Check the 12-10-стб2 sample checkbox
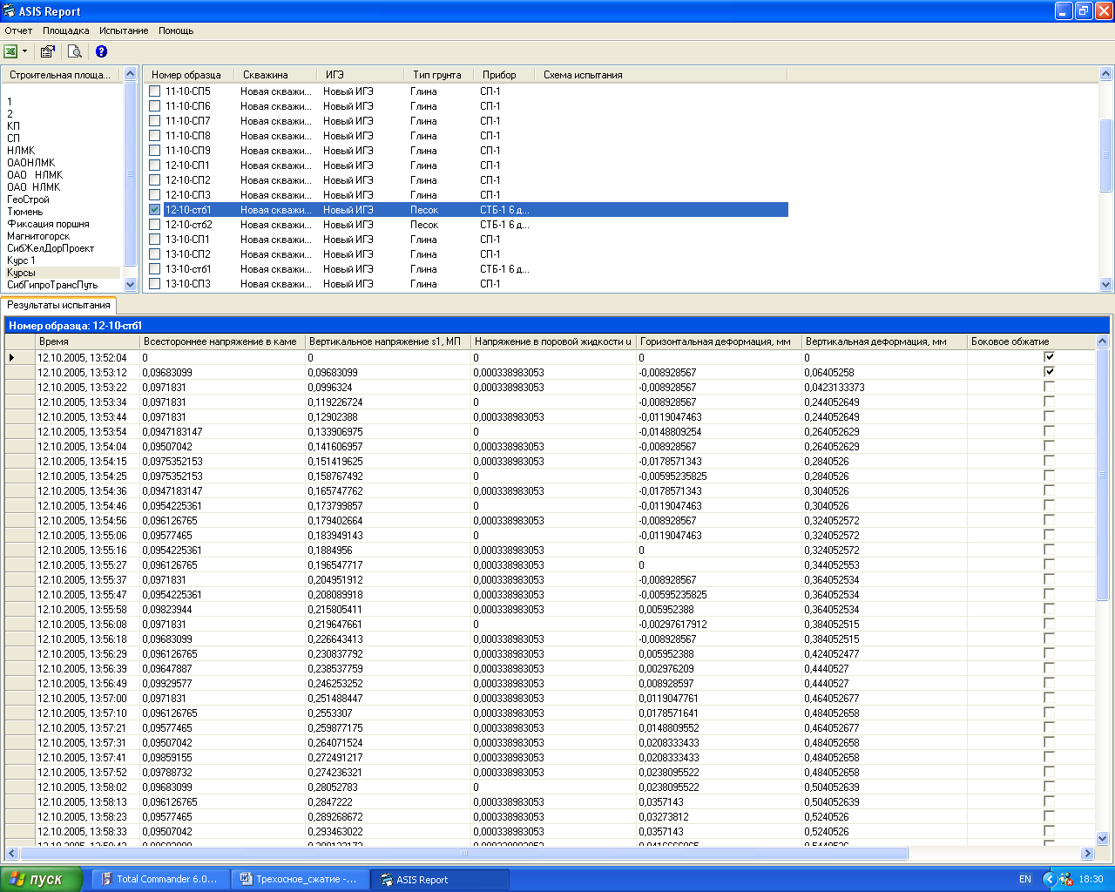This screenshot has width=1115, height=892. coord(154,225)
